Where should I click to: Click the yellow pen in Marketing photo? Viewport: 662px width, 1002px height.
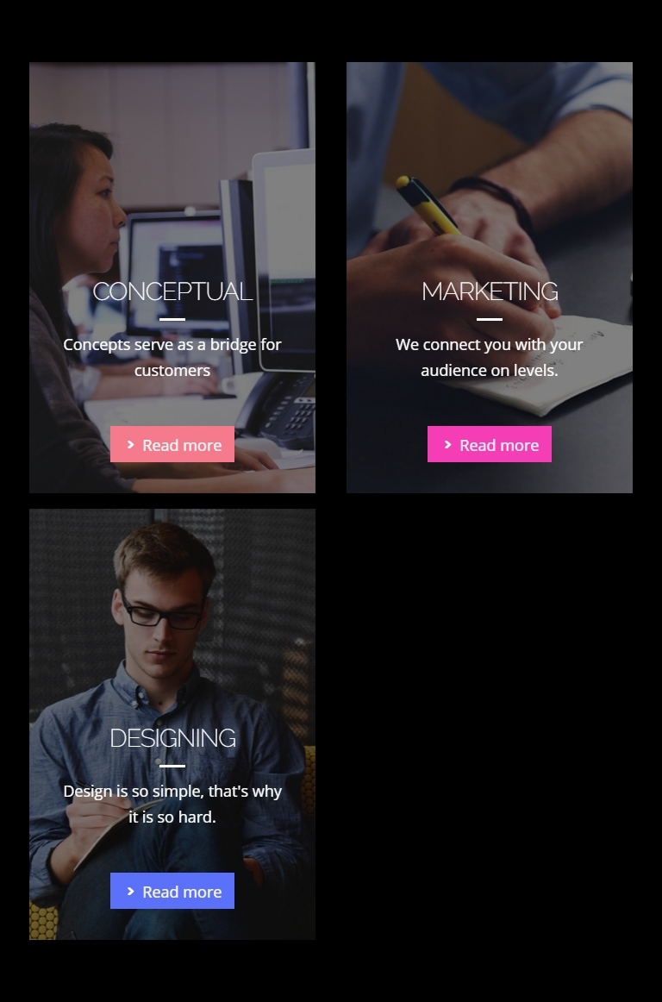[x=427, y=205]
